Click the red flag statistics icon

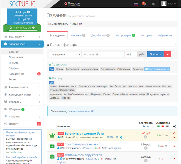163,126
